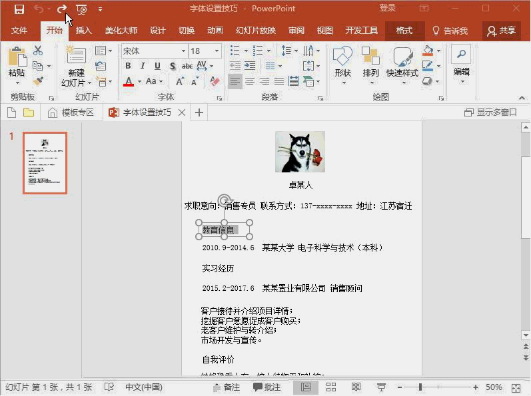Cut selection with the scissors icon
The height and width of the screenshot is (396, 531).
click(38, 51)
